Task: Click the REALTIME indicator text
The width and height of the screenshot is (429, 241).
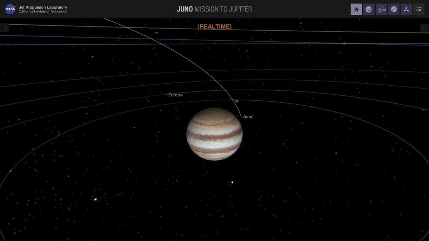Action: click(x=214, y=27)
